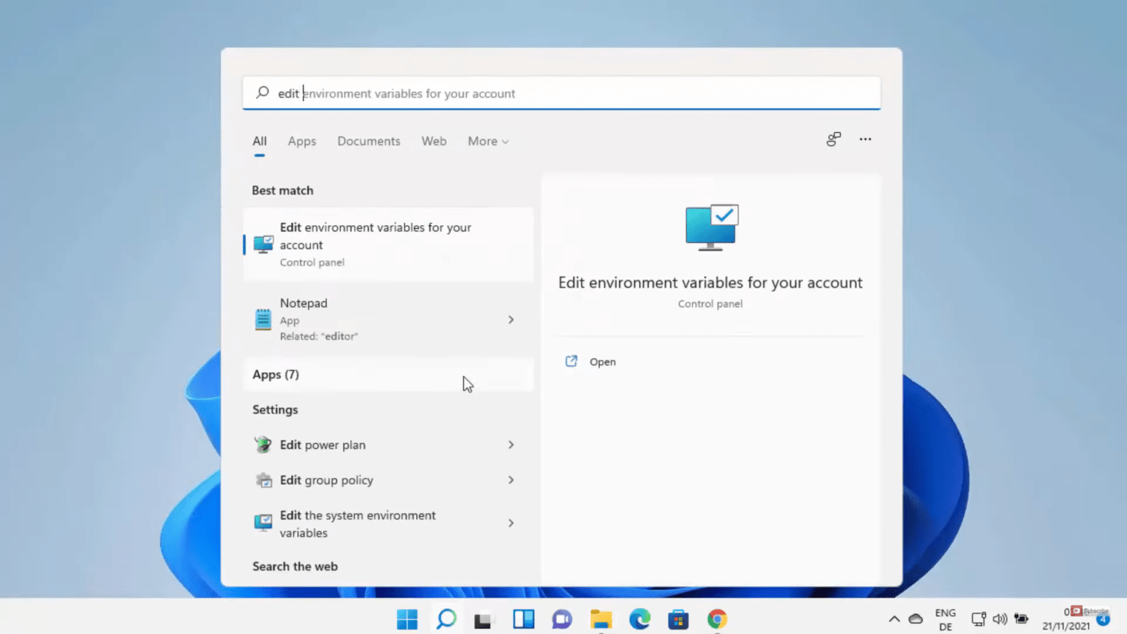Expand hidden icons in the system tray
This screenshot has height=634, width=1127.
click(x=894, y=619)
